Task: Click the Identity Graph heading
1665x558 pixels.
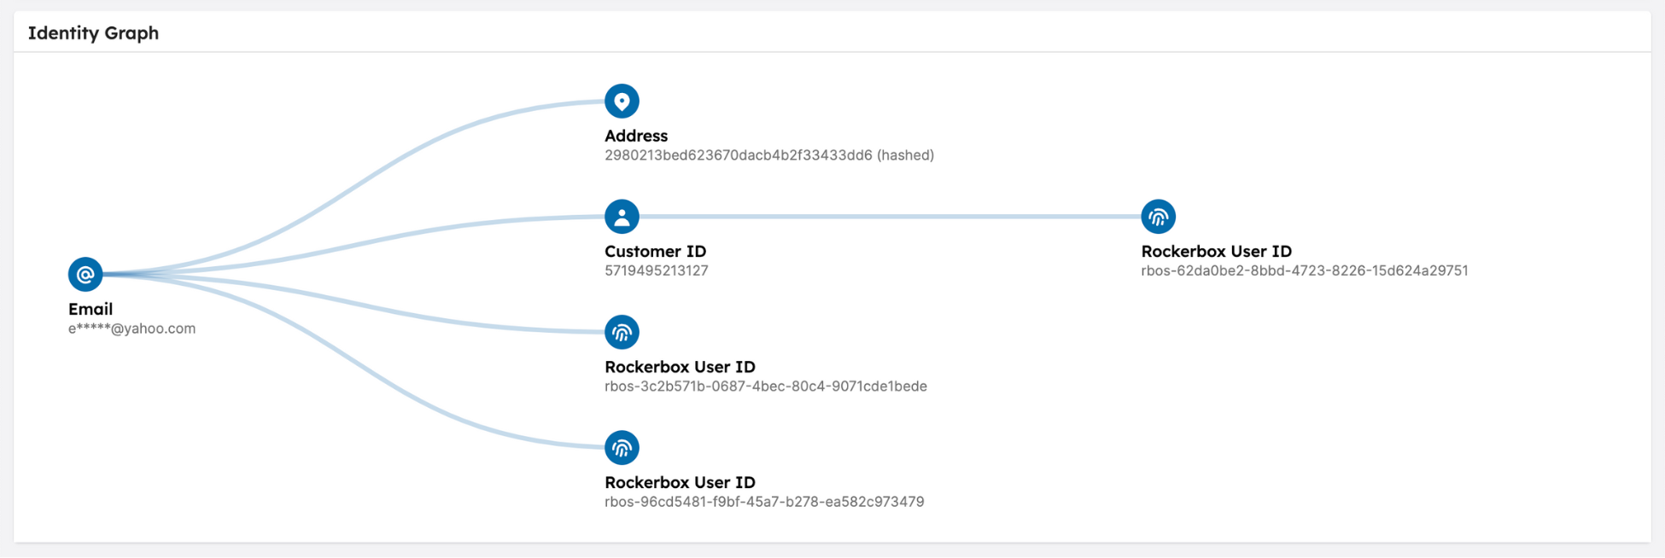Action: [93, 33]
